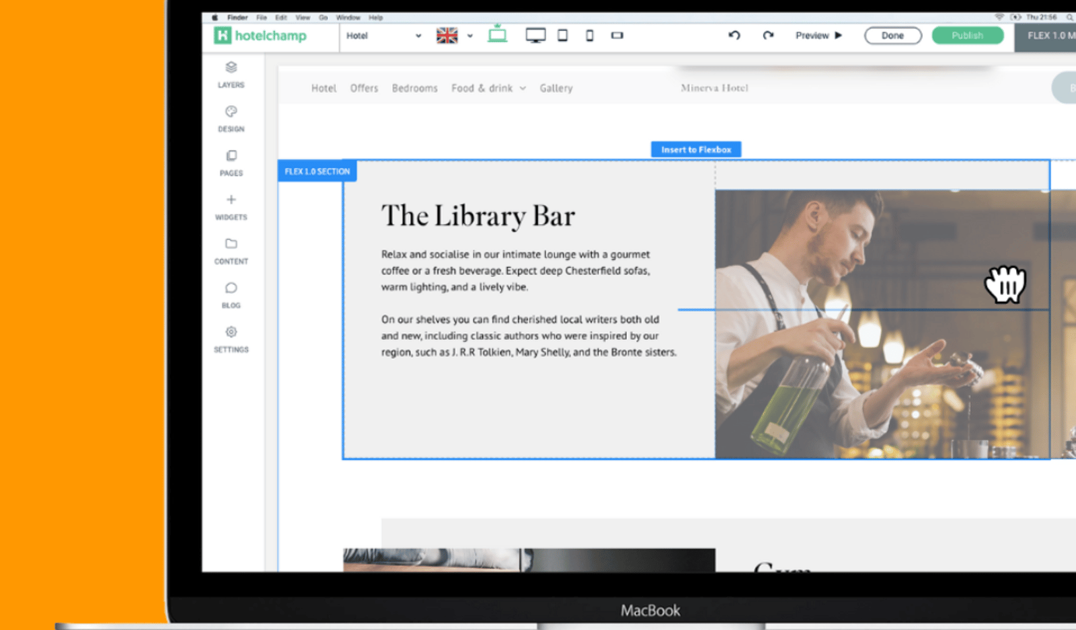Viewport: 1076px width, 630px height.
Task: Open the Gallery navigation item
Action: click(x=556, y=88)
